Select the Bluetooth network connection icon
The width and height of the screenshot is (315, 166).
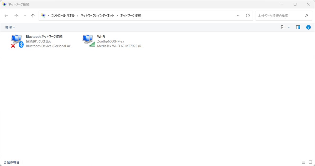click(17, 41)
